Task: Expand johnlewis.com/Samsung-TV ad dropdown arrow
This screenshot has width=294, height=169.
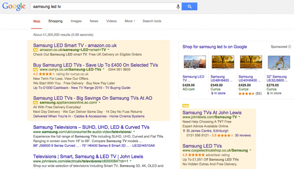Action: coord(239,117)
